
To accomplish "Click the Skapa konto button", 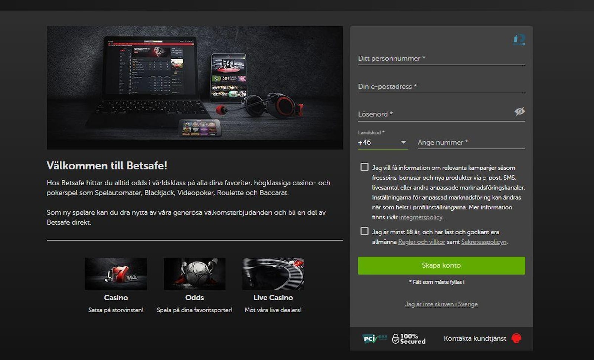I will 441,265.
